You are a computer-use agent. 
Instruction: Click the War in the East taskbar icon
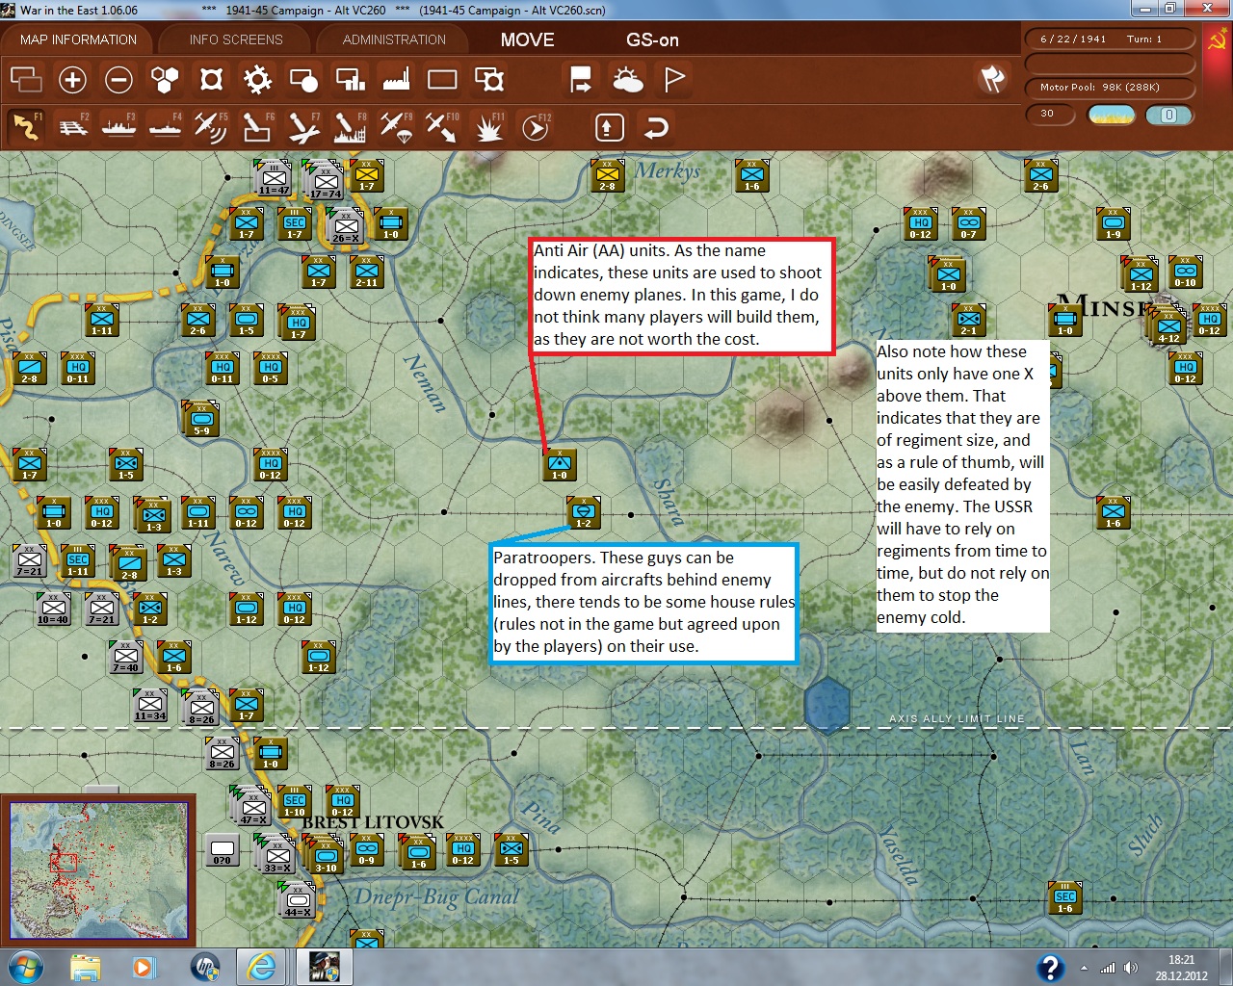click(x=324, y=967)
